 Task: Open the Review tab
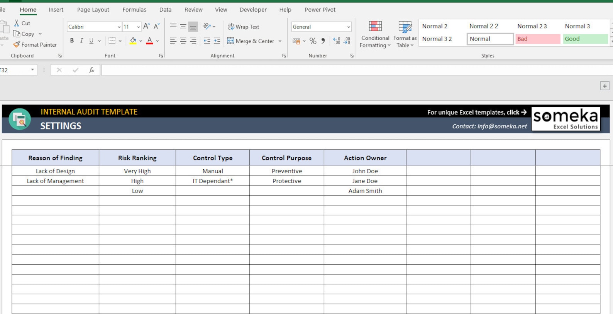(193, 10)
